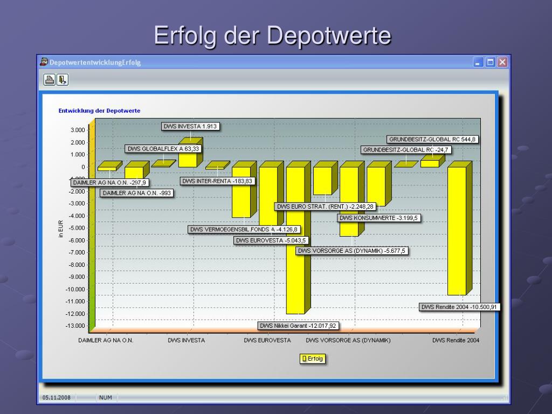Click the exit door icon in the toolbar

pos(63,80)
